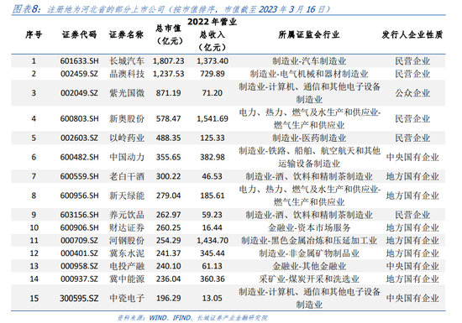Click revenue value 59.23
Viewport: 462px width, 323px height.
click(x=213, y=215)
